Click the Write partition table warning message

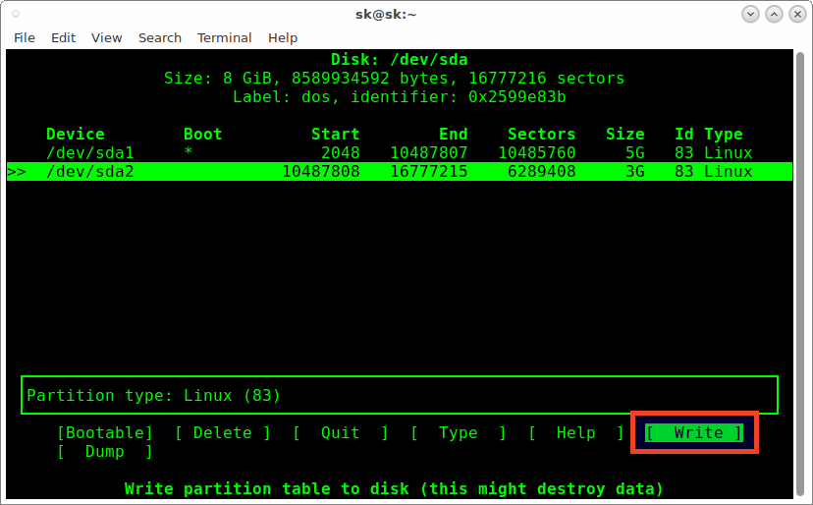394,489
